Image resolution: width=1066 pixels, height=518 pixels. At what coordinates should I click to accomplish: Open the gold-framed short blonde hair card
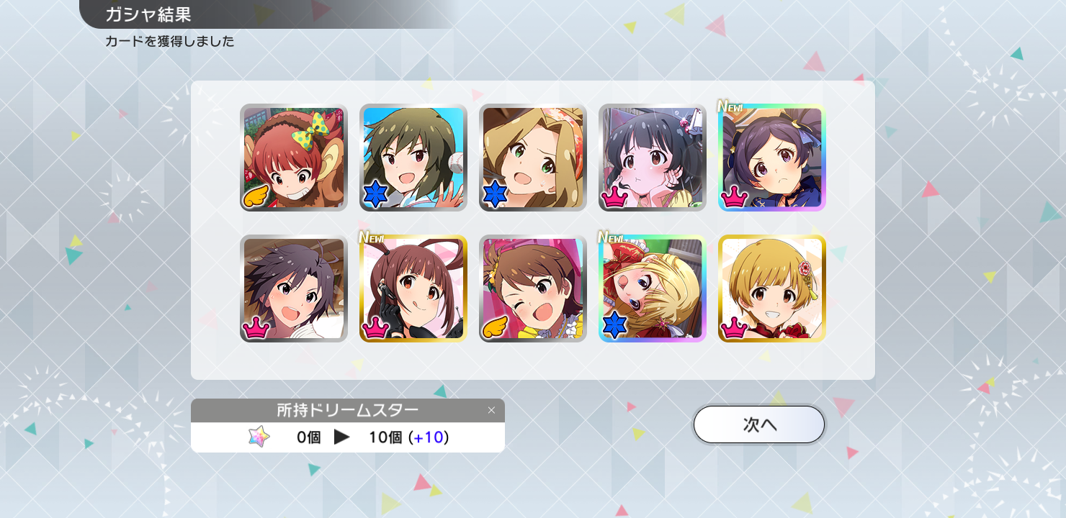pos(772,288)
